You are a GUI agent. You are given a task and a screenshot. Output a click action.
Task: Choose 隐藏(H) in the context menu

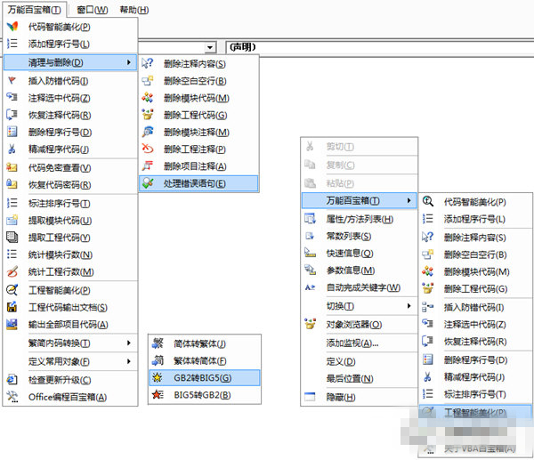360,397
